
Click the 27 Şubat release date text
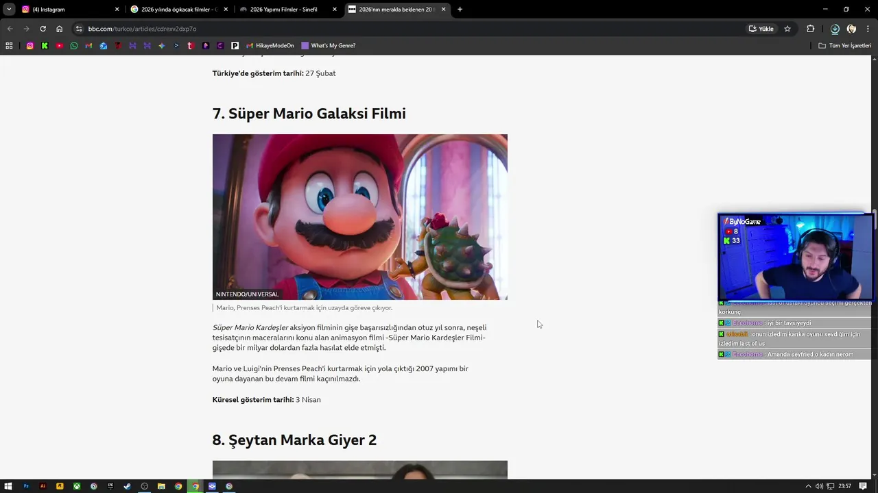[320, 73]
